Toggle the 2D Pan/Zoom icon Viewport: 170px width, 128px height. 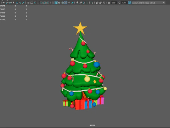[20, 3]
